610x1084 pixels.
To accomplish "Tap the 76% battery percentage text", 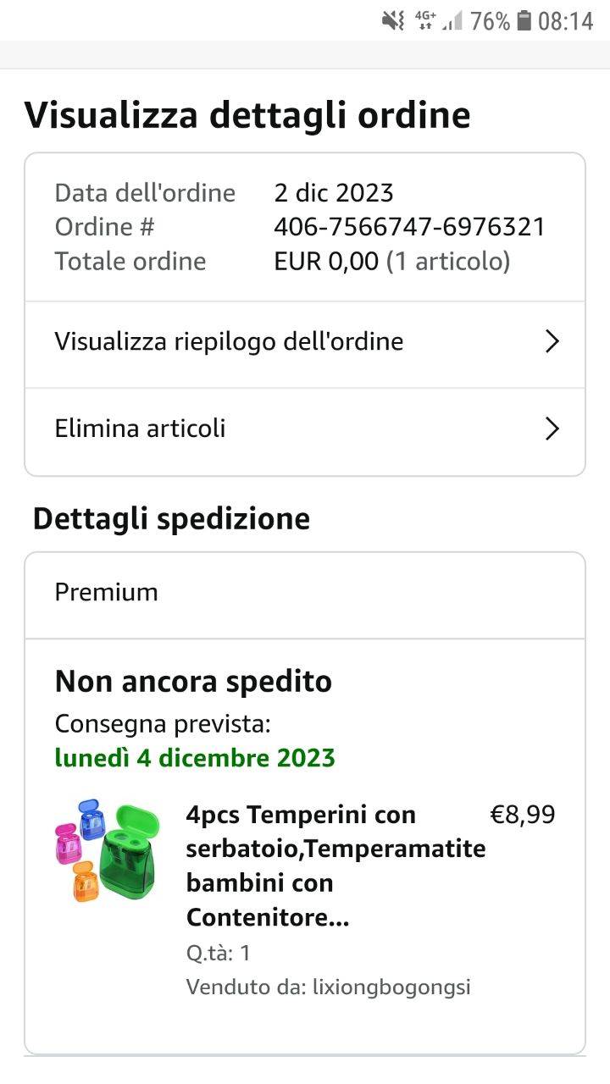I will click(491, 21).
